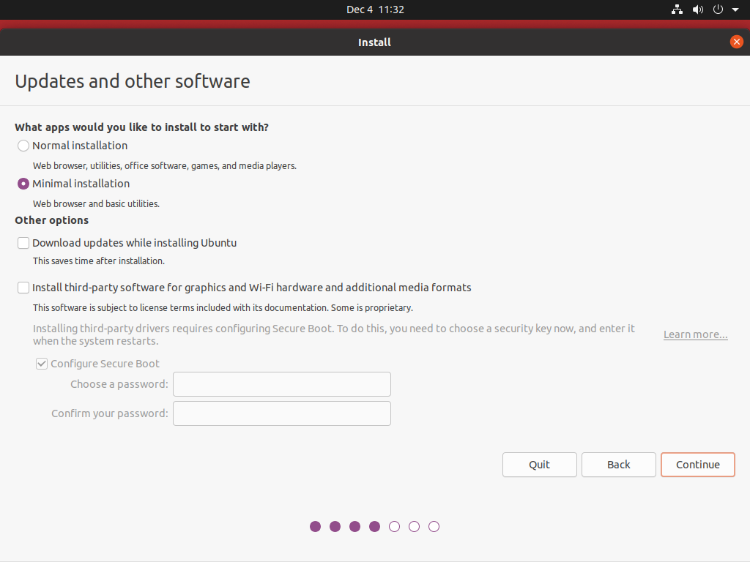750x562 pixels.
Task: Click the volume speaker icon
Action: 698,10
